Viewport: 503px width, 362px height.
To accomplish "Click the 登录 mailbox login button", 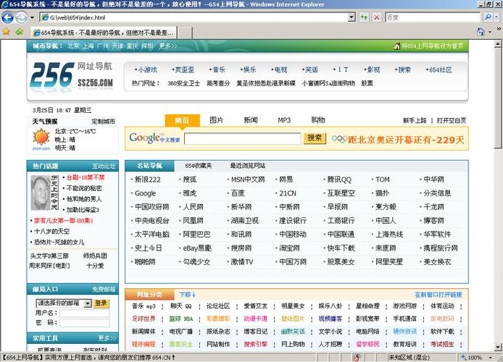I will pos(101,303).
